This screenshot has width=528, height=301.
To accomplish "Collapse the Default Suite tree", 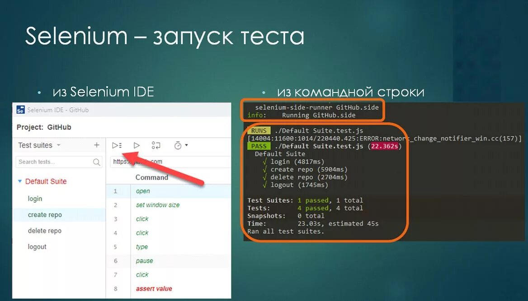I will pos(19,181).
